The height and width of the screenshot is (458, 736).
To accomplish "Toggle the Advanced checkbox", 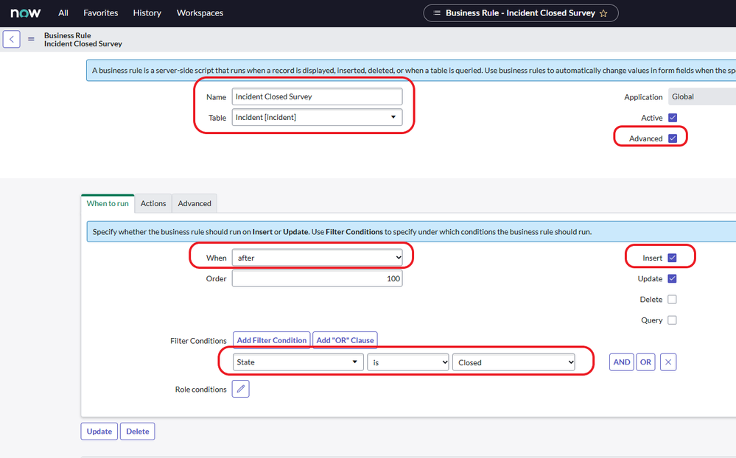I will (x=673, y=138).
